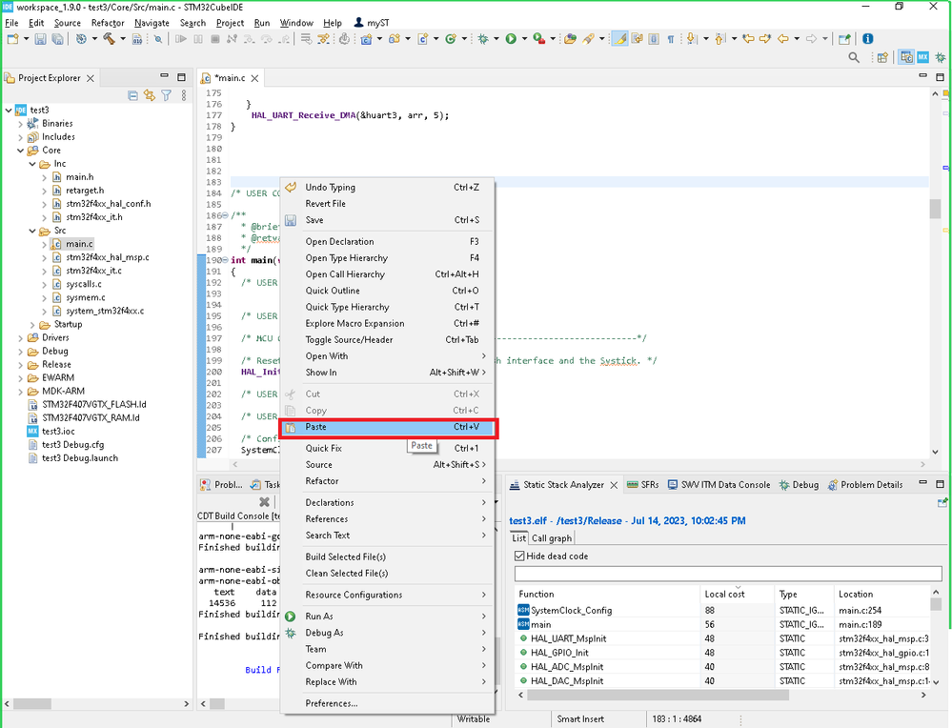Click the editor vertical scrollbar thumb
Screen dimensions: 952x728
coord(935,209)
